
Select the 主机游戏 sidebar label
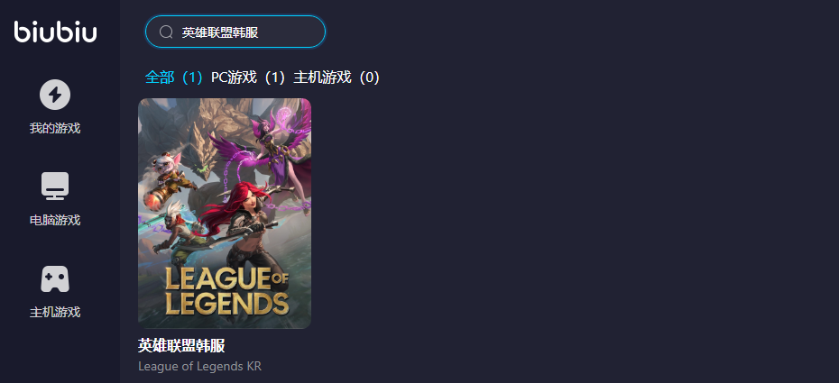click(x=55, y=312)
